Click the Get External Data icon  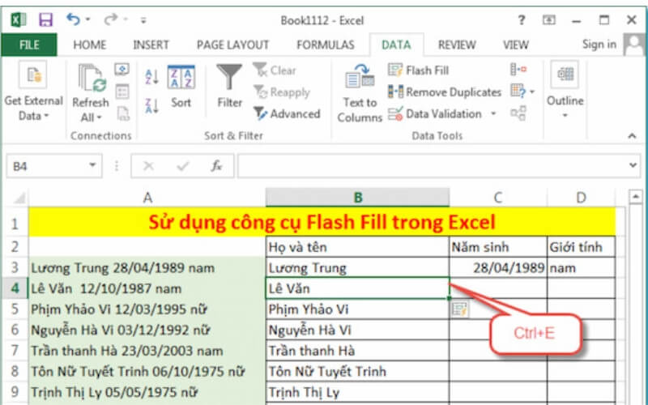pos(32,75)
